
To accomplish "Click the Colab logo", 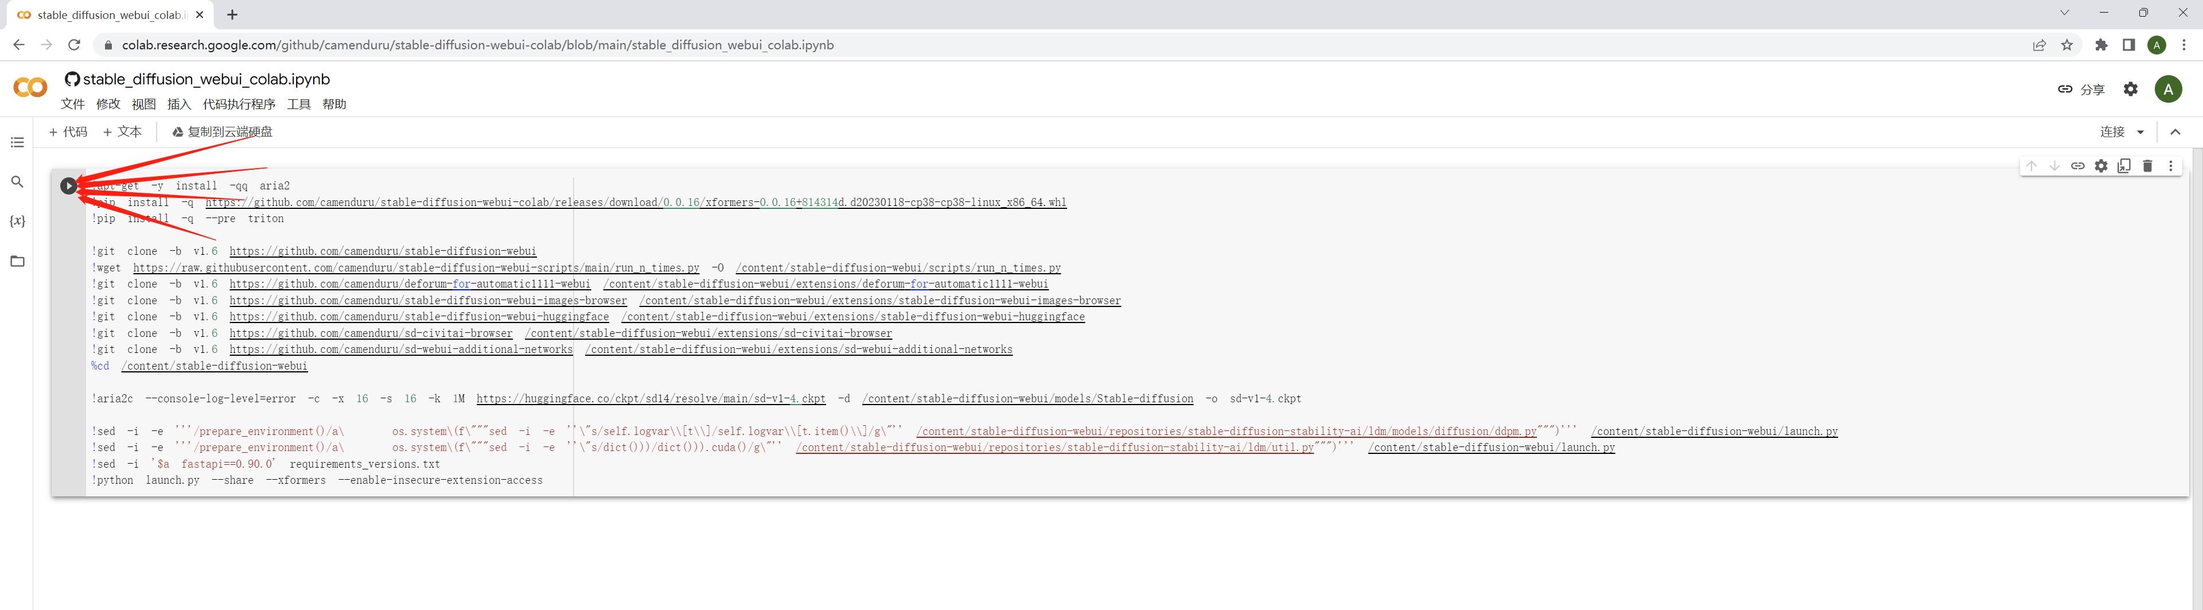I will [31, 87].
